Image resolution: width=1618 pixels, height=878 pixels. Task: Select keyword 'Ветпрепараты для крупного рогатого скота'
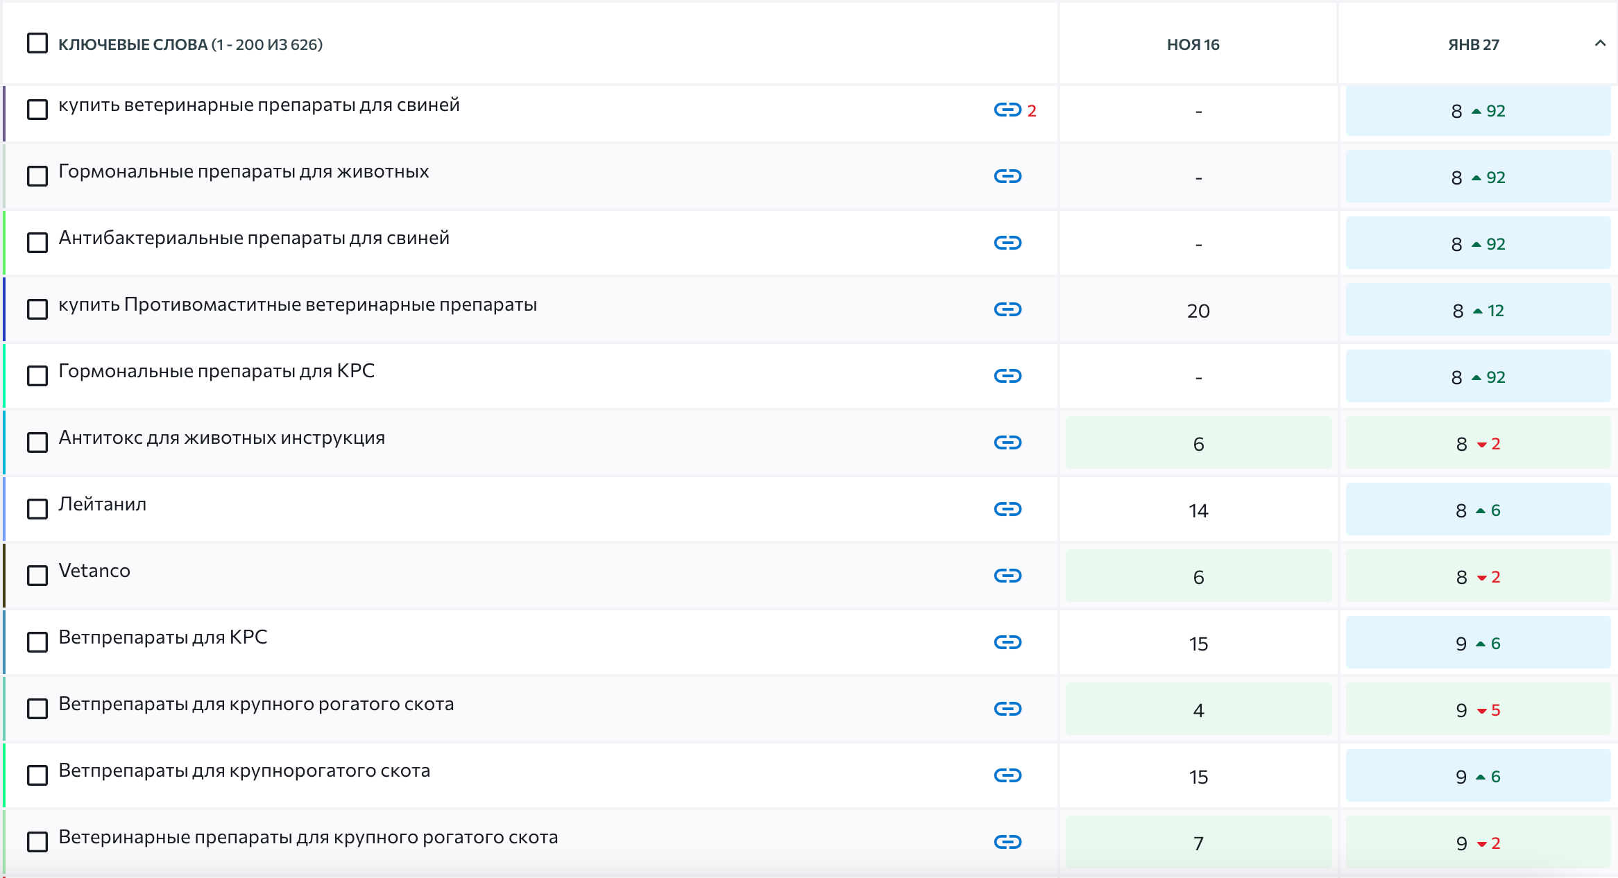pyautogui.click(x=256, y=705)
